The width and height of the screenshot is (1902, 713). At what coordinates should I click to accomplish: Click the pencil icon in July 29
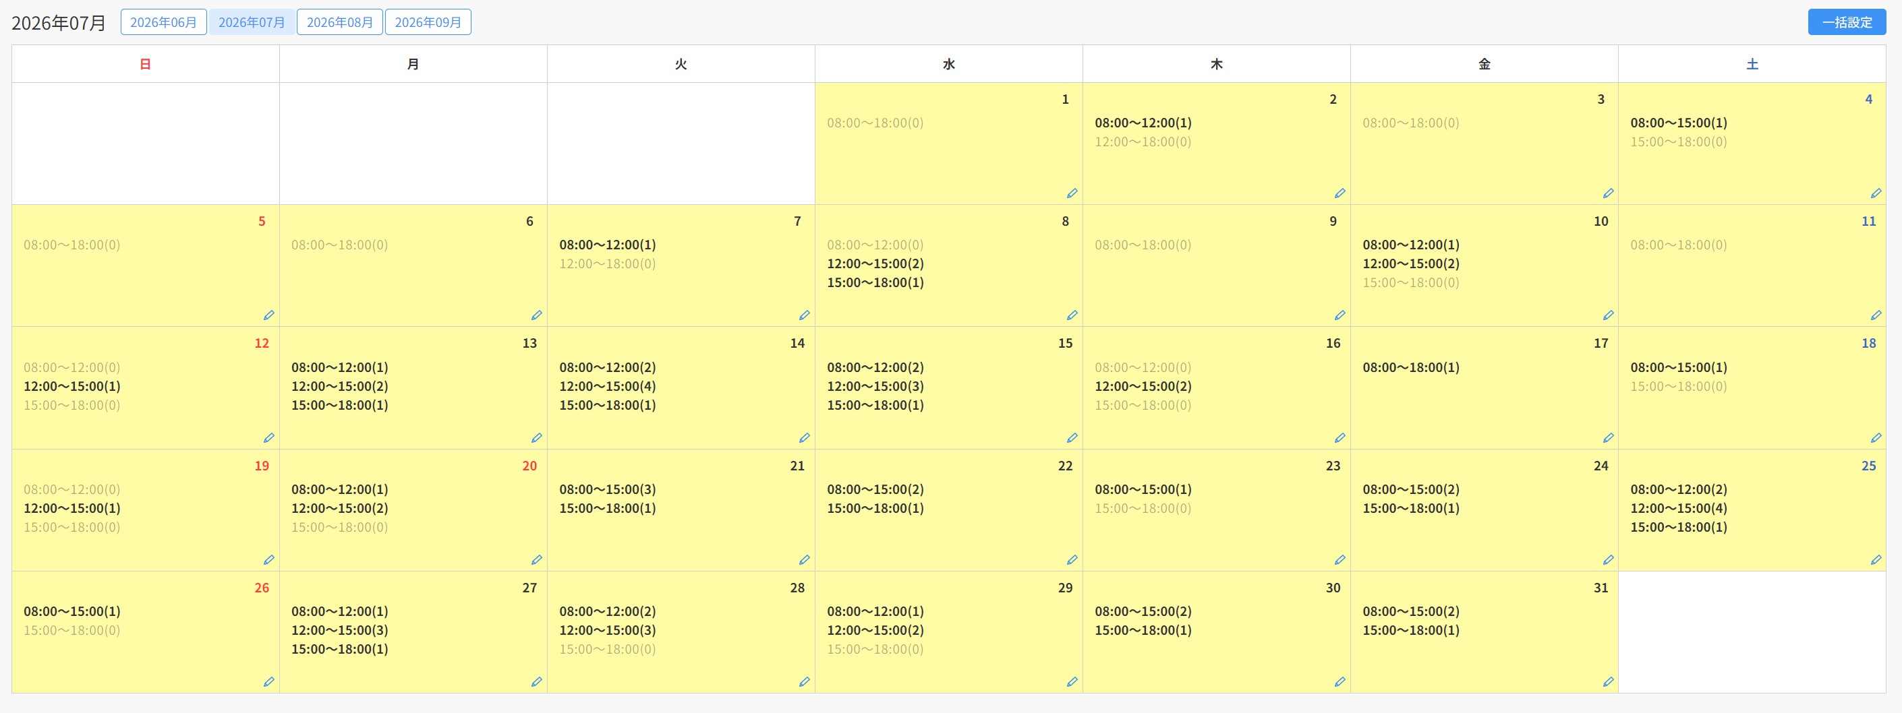point(1072,681)
